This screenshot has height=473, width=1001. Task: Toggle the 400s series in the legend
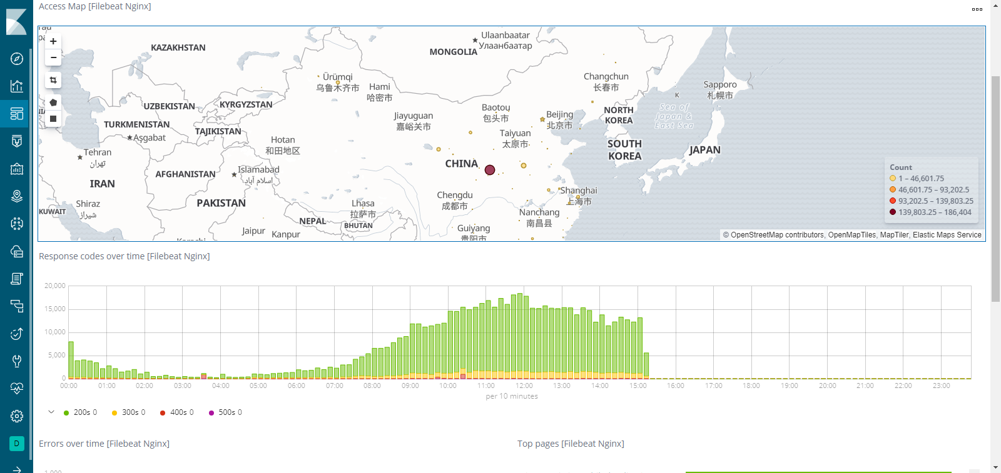(x=177, y=412)
